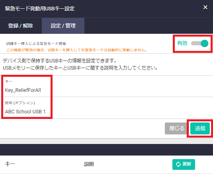Click the orange warning text about the disabled function
The image size is (213, 181).
[x=77, y=50]
